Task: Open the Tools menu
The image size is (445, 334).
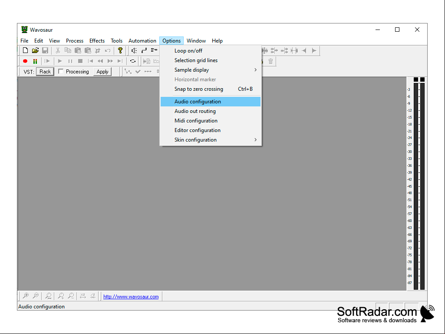Action: click(x=117, y=41)
